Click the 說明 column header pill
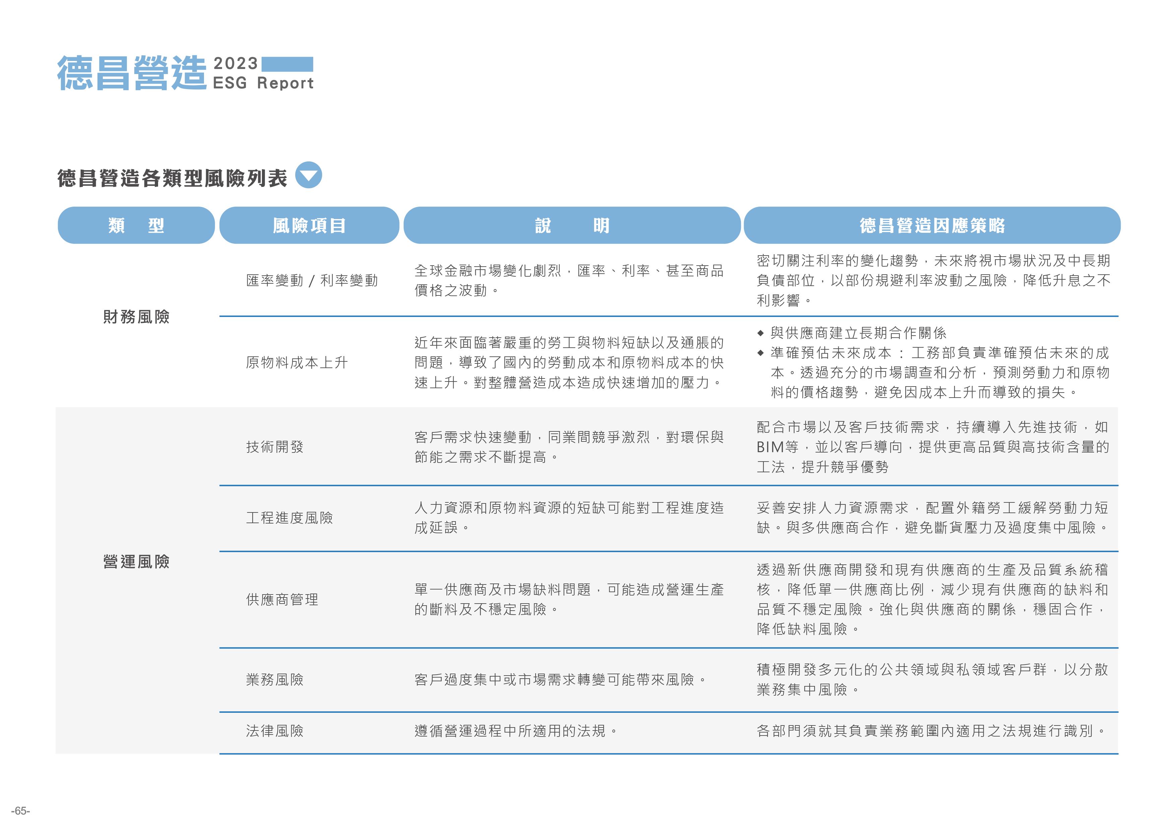Viewport: 1175px width, 831px height. click(572, 225)
